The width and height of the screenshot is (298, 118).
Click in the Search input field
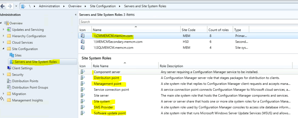pyautogui.click(x=189, y=22)
